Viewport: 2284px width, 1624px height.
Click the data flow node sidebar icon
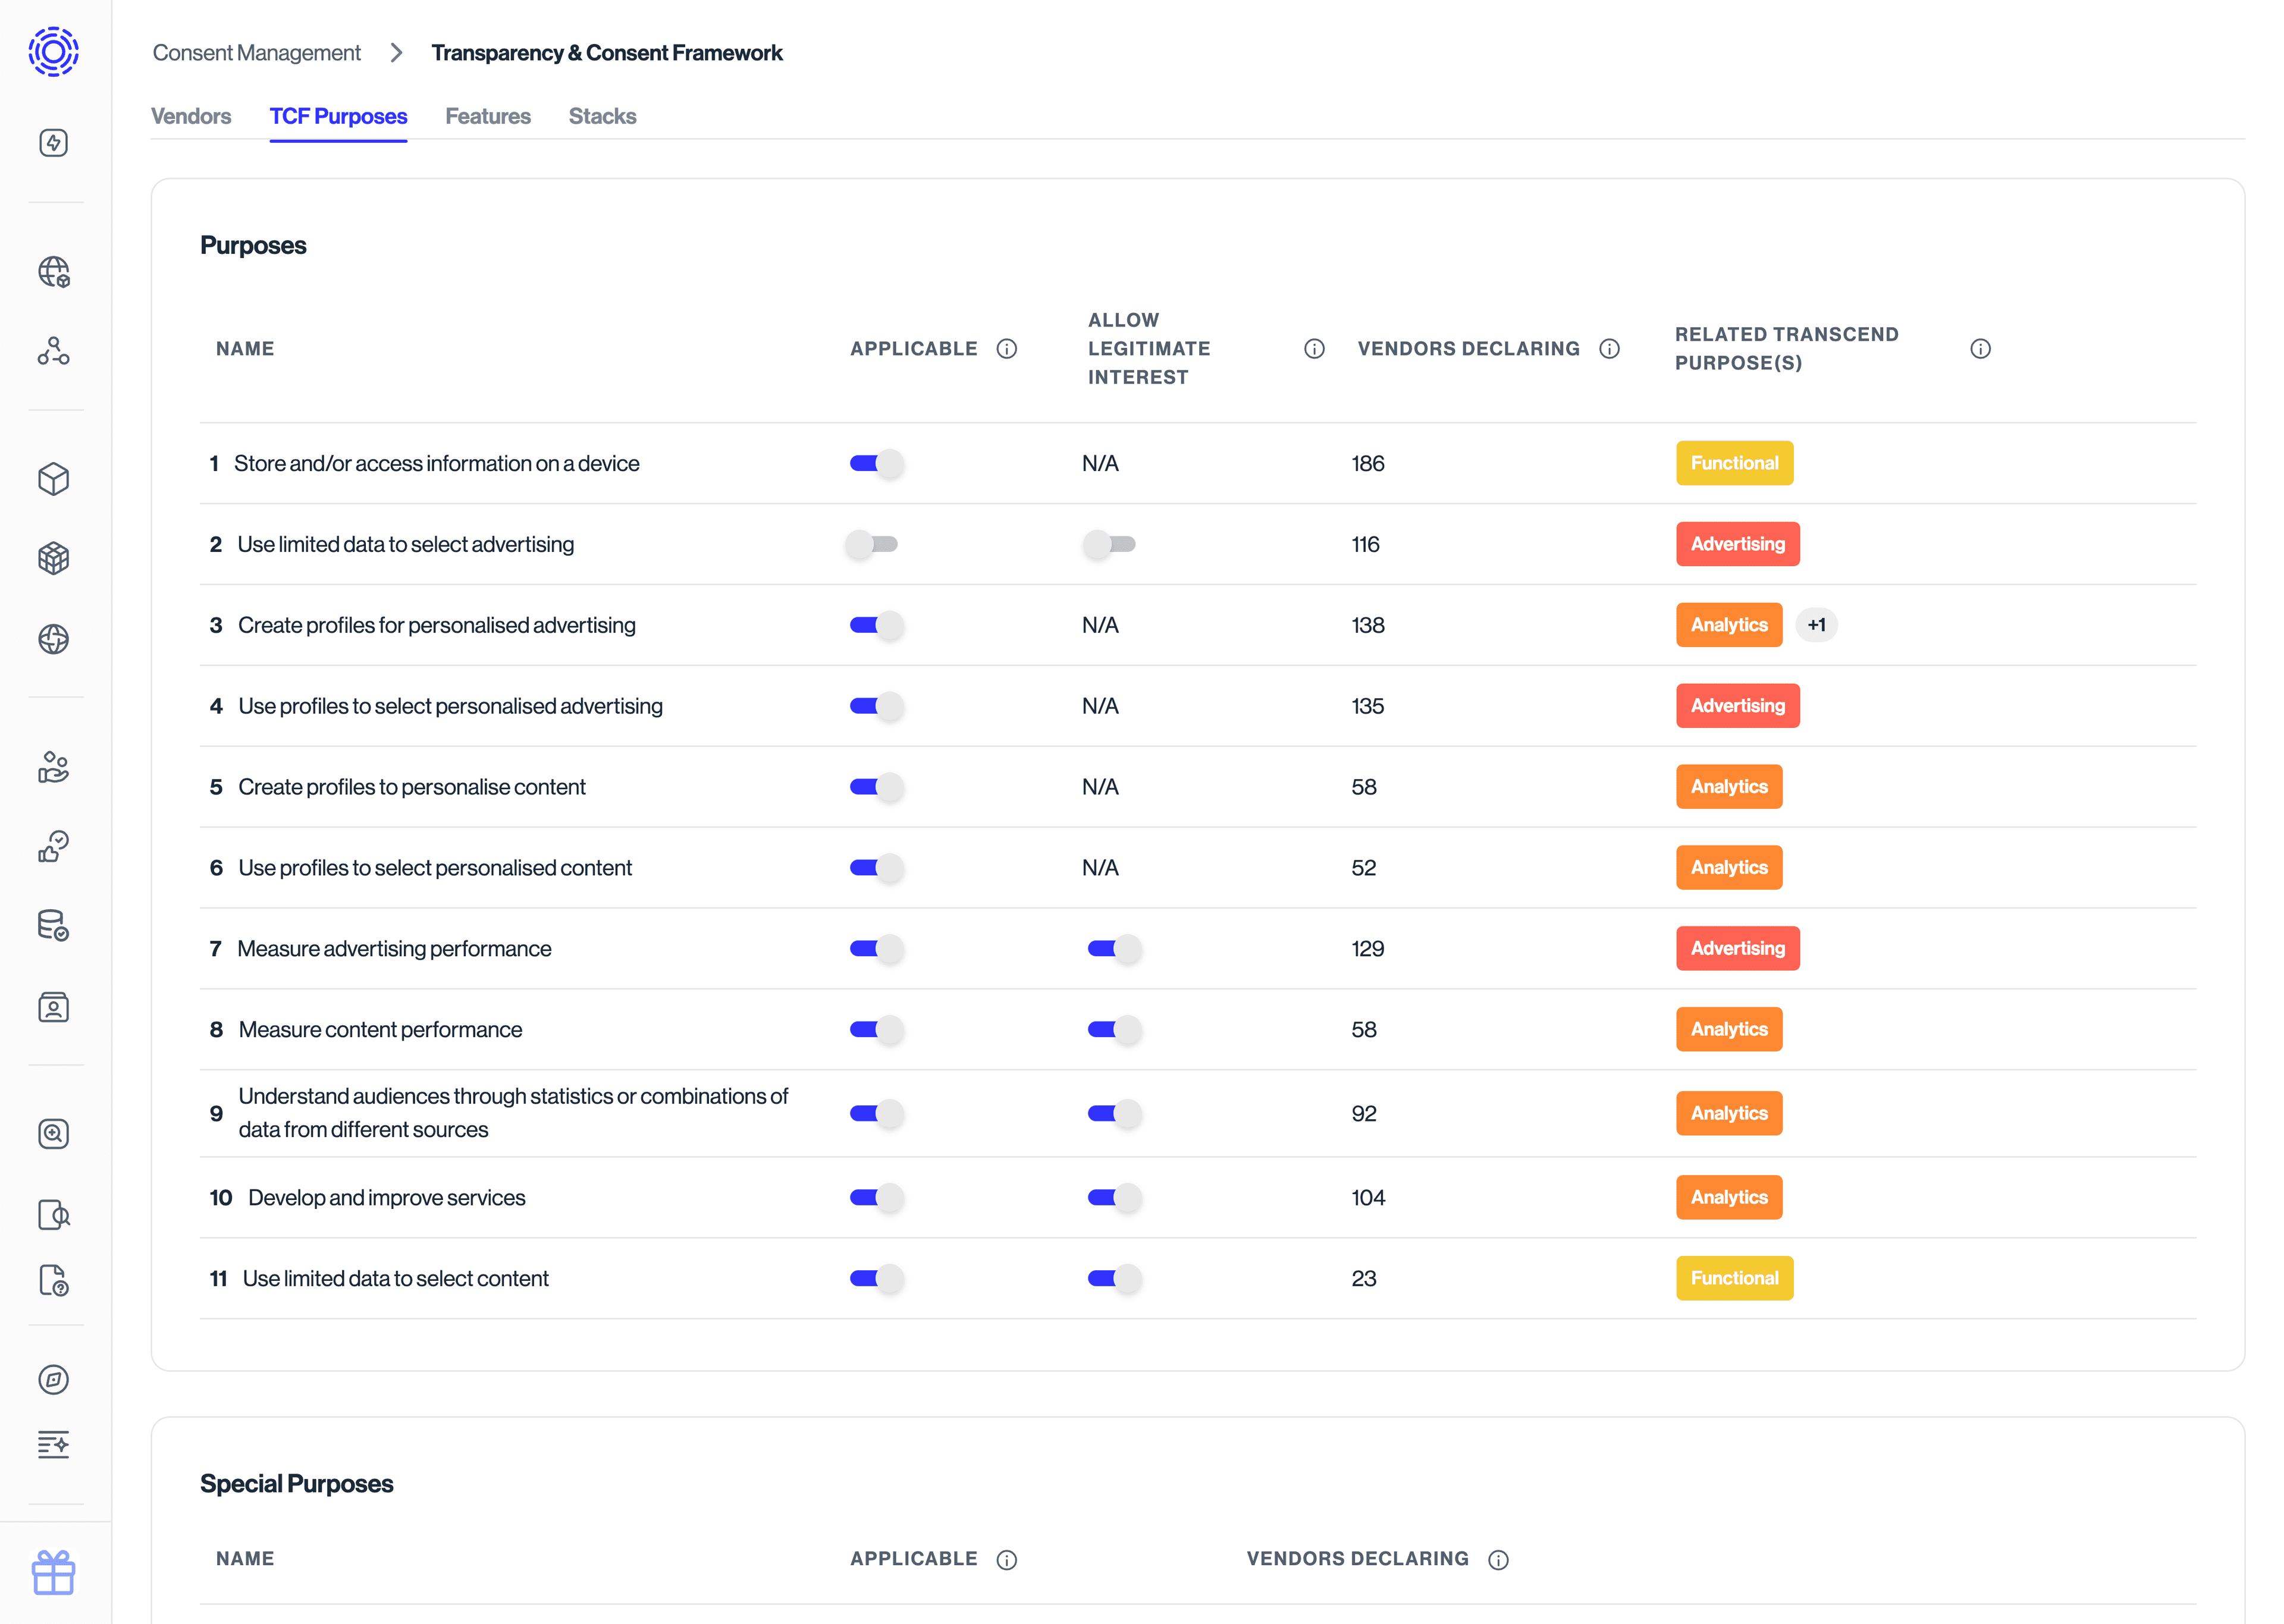(x=53, y=350)
